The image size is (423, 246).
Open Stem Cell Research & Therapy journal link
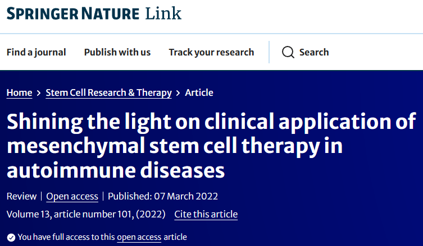pyautogui.click(x=108, y=92)
